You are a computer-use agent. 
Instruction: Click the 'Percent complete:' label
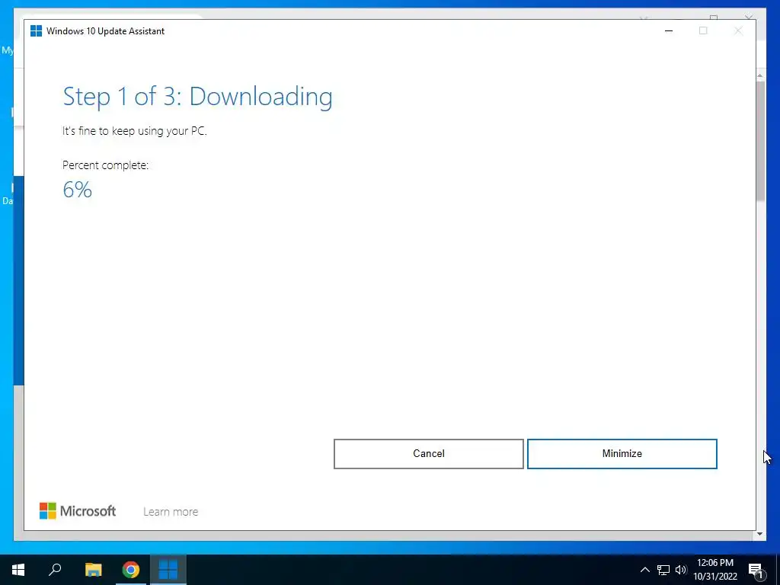point(105,165)
